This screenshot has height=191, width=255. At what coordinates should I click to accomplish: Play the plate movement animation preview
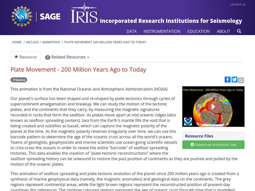(213, 107)
